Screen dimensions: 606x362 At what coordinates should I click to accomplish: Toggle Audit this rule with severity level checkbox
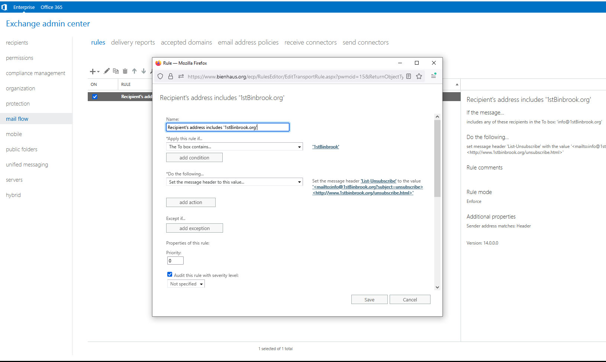(x=170, y=274)
